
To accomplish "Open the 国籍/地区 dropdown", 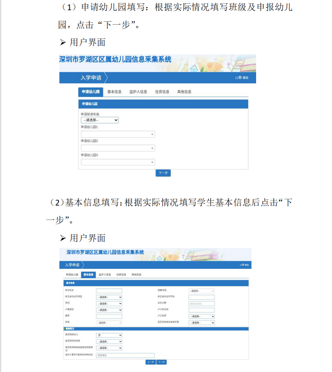I will tap(202, 290).
